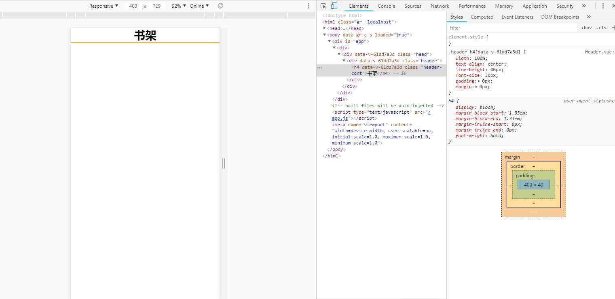Activate the inspect element picker icon
Screen dimensions: 615x299
323,6
